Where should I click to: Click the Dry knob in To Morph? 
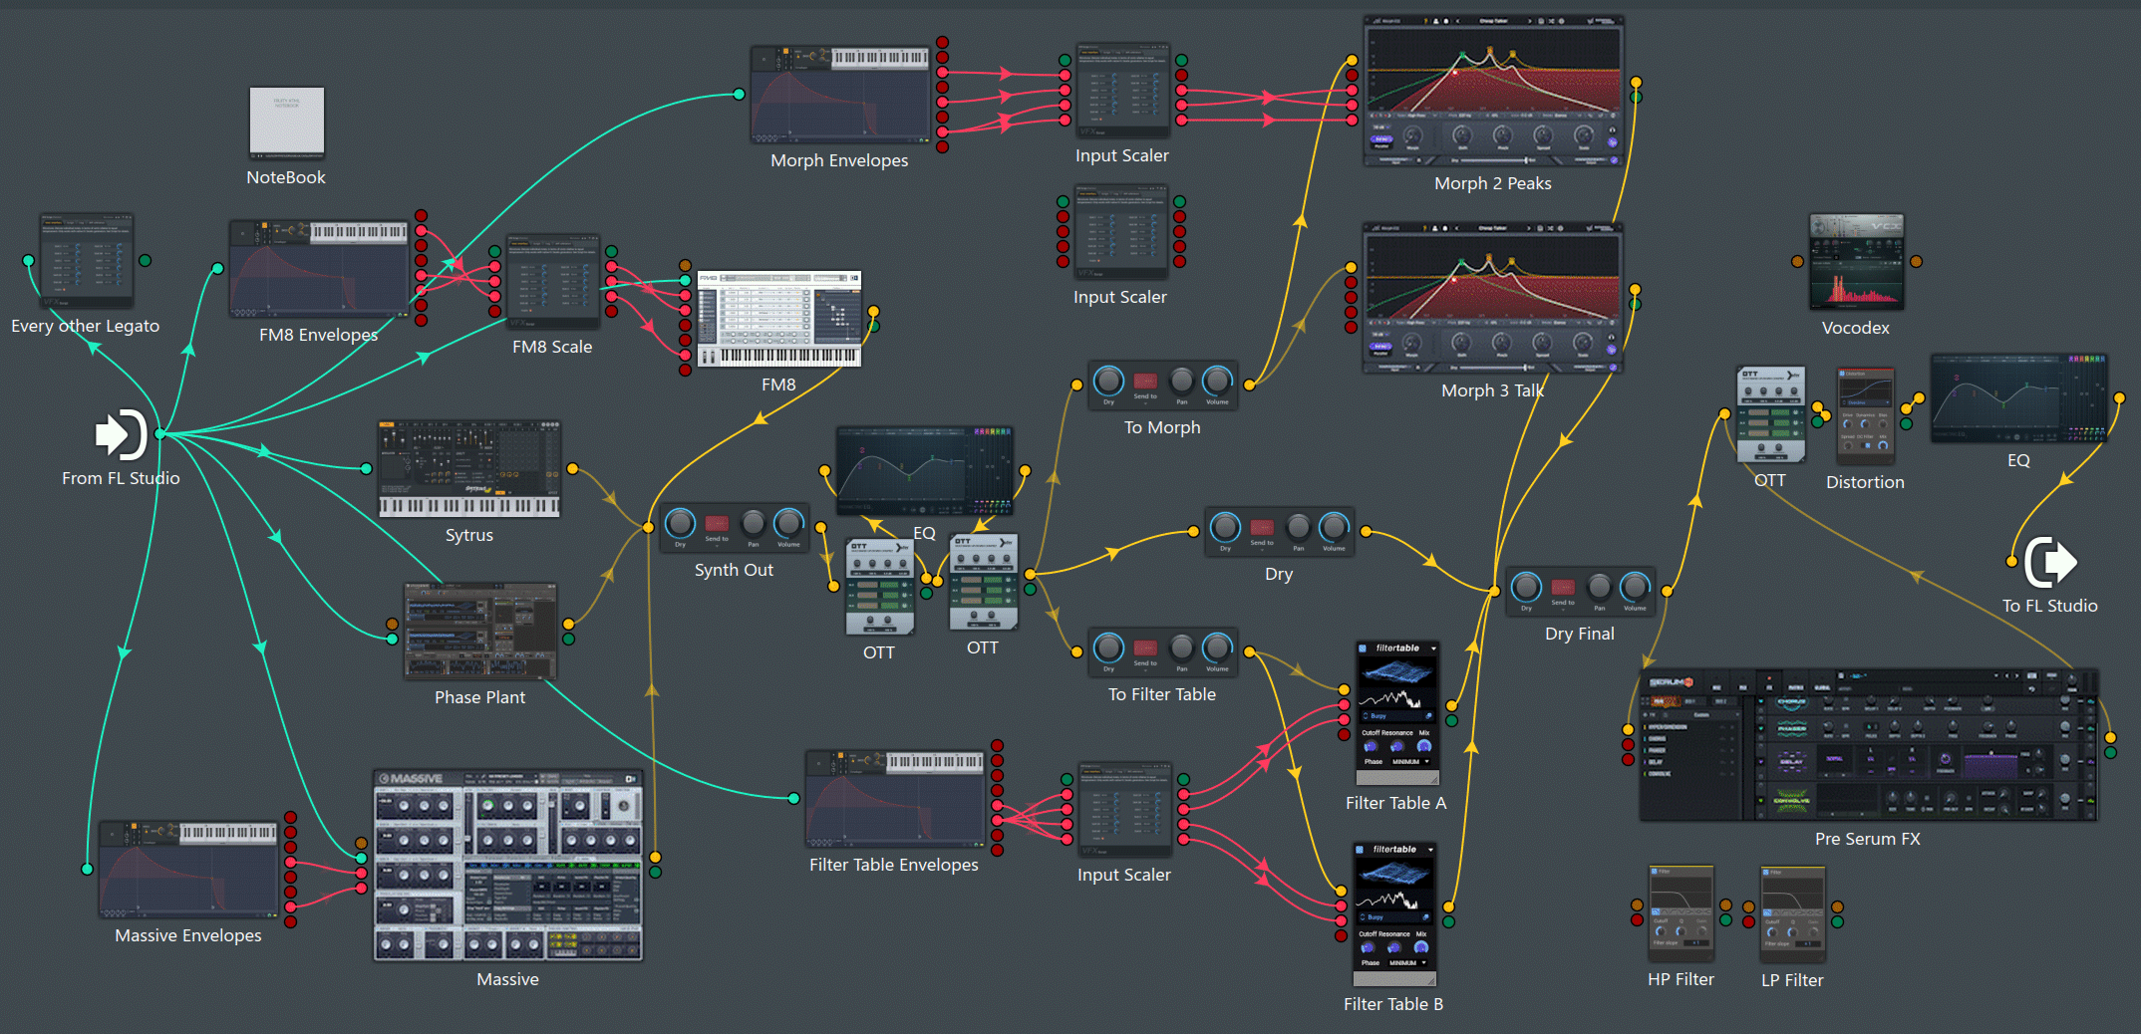point(1108,380)
